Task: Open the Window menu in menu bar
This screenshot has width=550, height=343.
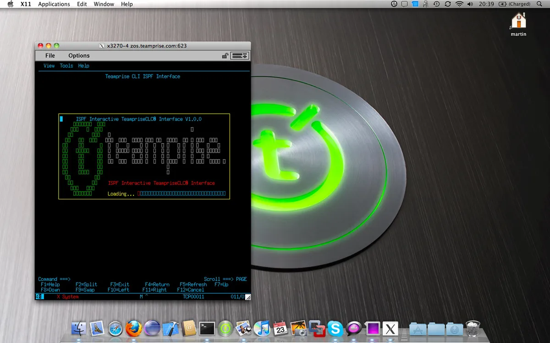Action: 104,4
